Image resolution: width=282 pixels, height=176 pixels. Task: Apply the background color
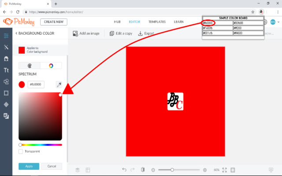(x=29, y=166)
